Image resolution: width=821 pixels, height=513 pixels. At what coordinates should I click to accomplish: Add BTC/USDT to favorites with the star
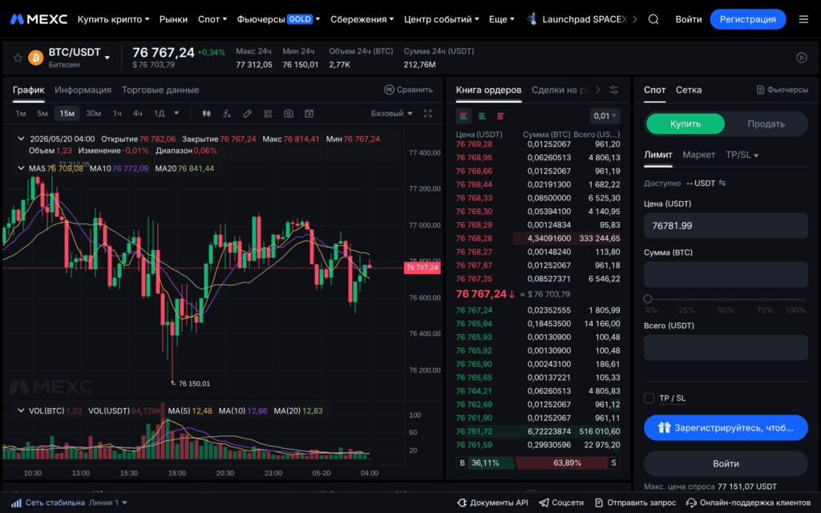(x=18, y=58)
